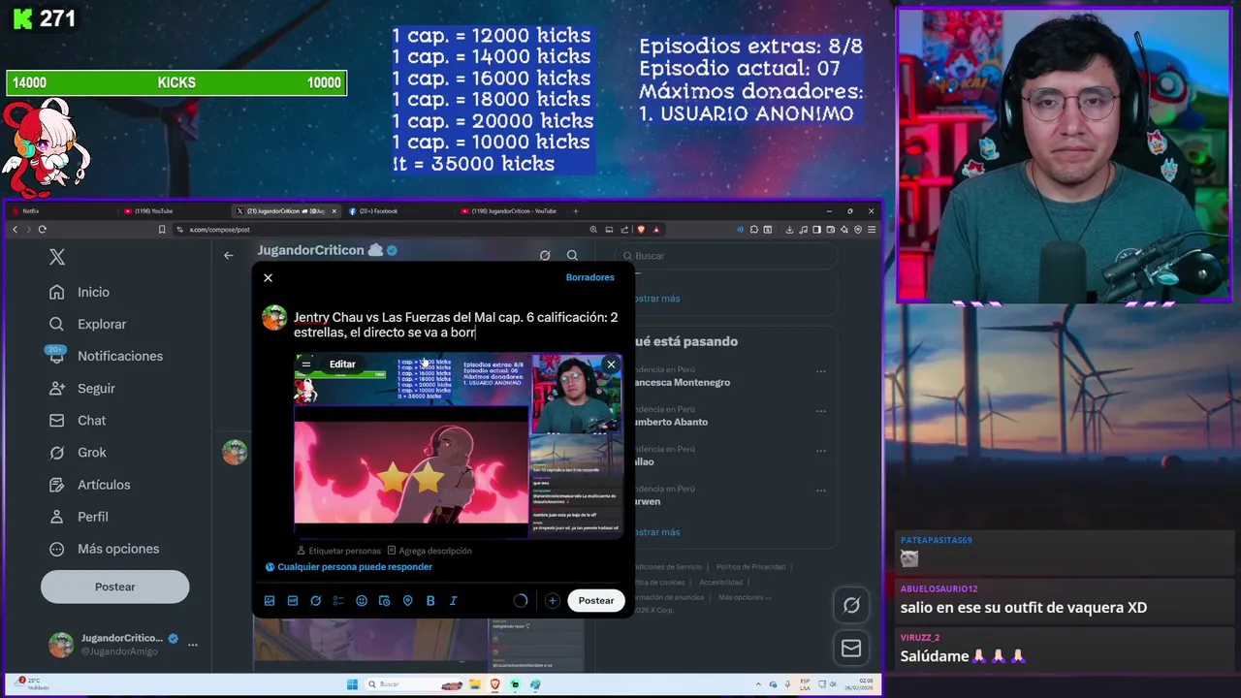
Task: Add another post with the plus button
Action: point(552,601)
